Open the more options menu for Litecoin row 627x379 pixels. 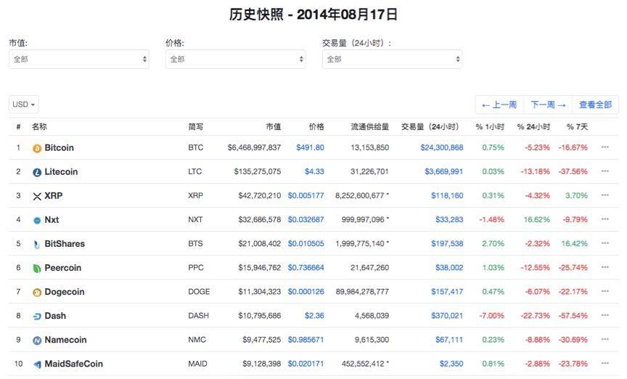pyautogui.click(x=605, y=171)
